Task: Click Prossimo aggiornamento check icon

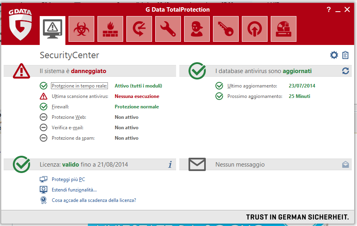Action: coord(219,96)
